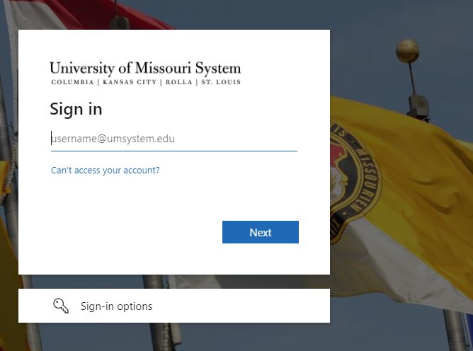Screen dimensions: 473x351
Task: Click the white stripe of the yellow flag
Action: [401, 265]
